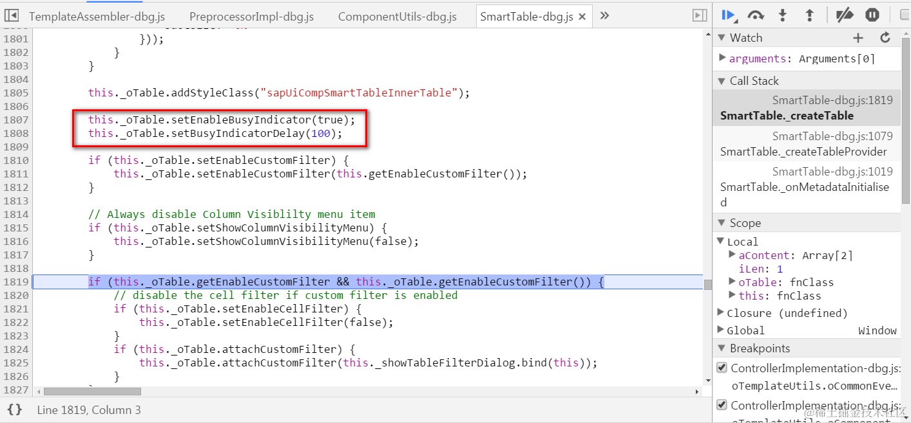Click the code line setBusyIndicatorDelay(100)
This screenshot has height=423, width=911.
[215, 133]
